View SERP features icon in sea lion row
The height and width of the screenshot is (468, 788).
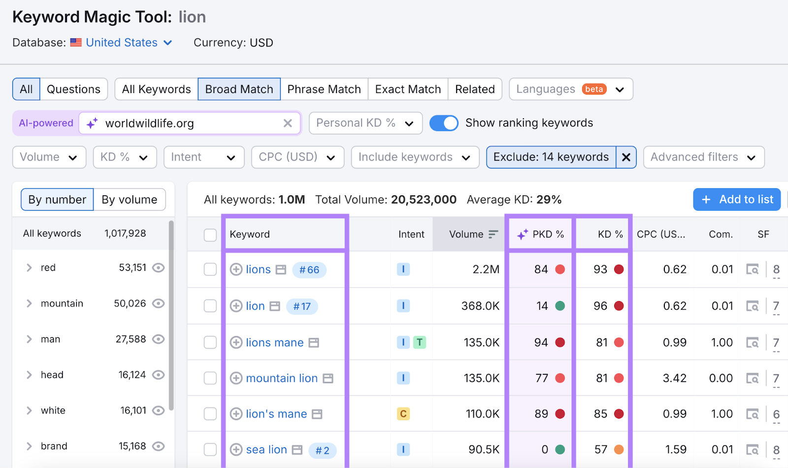752,450
